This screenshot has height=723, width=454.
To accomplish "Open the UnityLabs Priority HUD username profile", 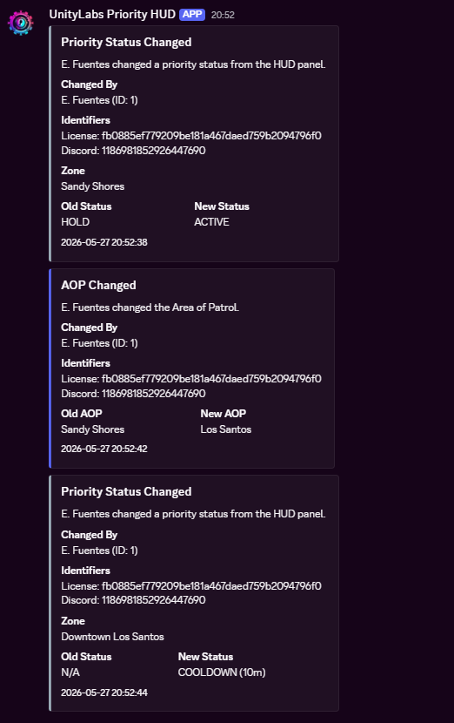I will coord(112,14).
